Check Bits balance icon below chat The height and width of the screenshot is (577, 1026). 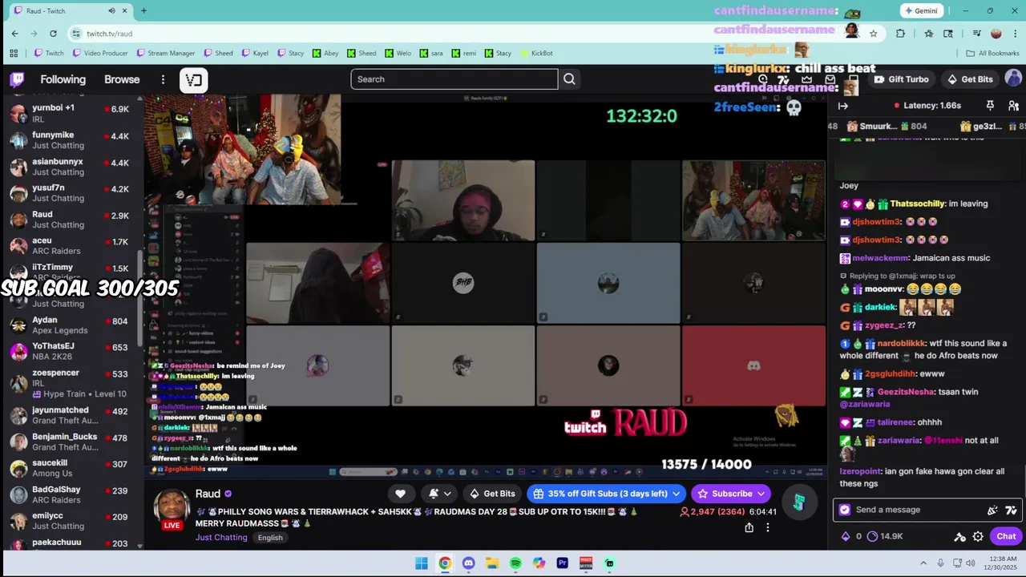845,537
